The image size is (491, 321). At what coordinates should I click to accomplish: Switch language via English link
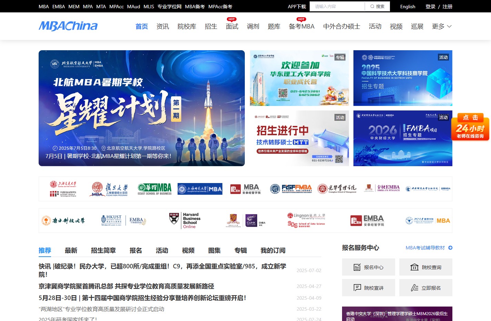(x=408, y=7)
